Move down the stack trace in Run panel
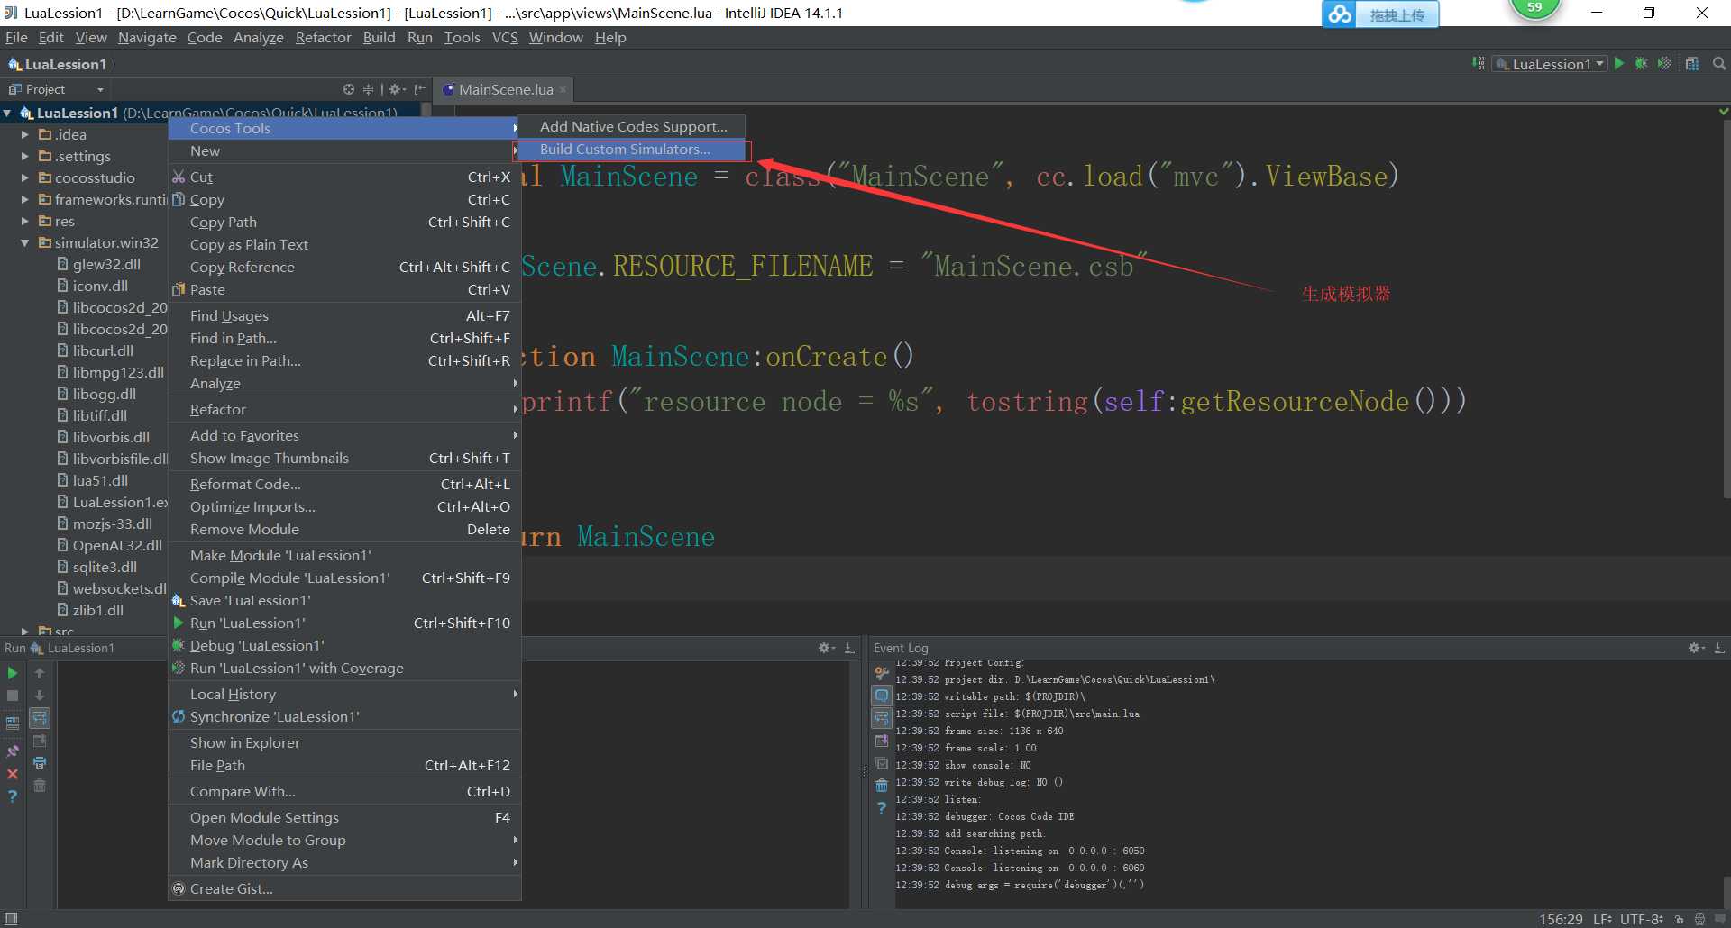 [40, 696]
